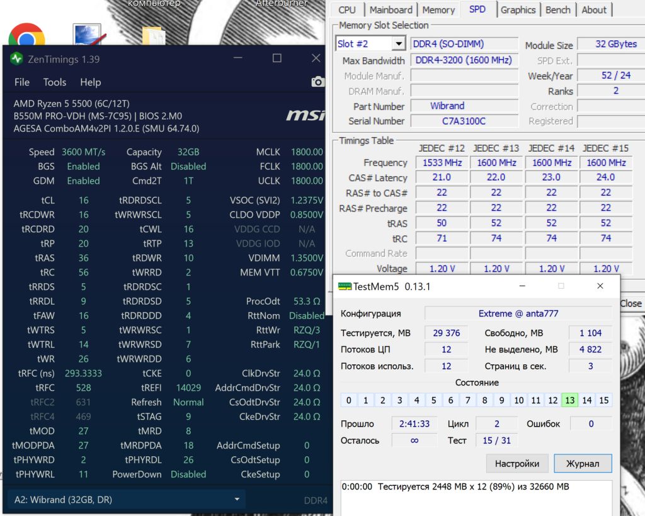The width and height of the screenshot is (645, 516).
Task: Click the TestMem5 log line starting 0:00:00
Action: (455, 486)
